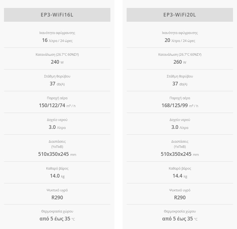This screenshot has width=237, height=229.
Task: Select the 20 litres dehumidification value
Action: pyautogui.click(x=180, y=40)
